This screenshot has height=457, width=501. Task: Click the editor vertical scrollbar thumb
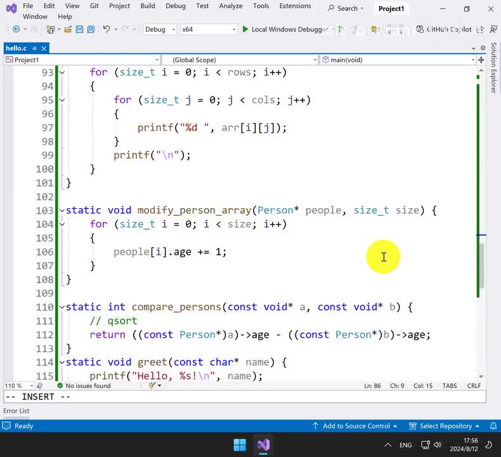[481, 265]
